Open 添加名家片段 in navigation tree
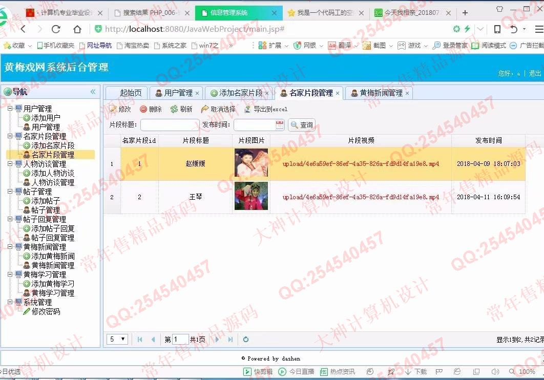This screenshot has height=380, width=544. [x=53, y=145]
